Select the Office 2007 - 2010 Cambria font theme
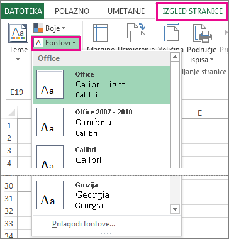 (x=101, y=123)
